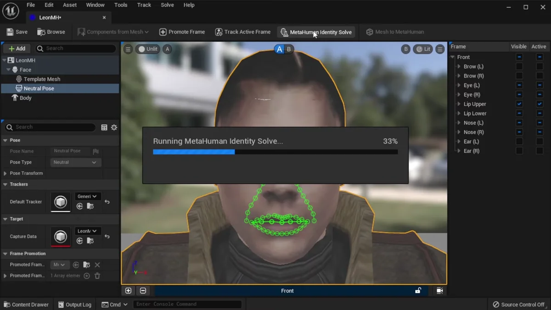This screenshot has width=551, height=310.
Task: Remove a frame with the minus button below viewport
Action: (143, 291)
